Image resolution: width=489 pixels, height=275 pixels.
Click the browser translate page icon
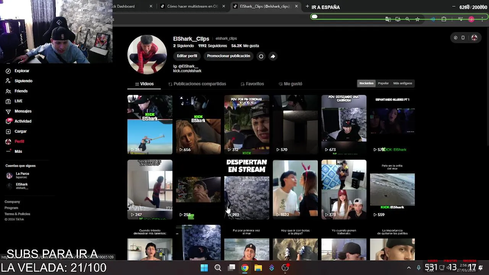tap(388, 19)
